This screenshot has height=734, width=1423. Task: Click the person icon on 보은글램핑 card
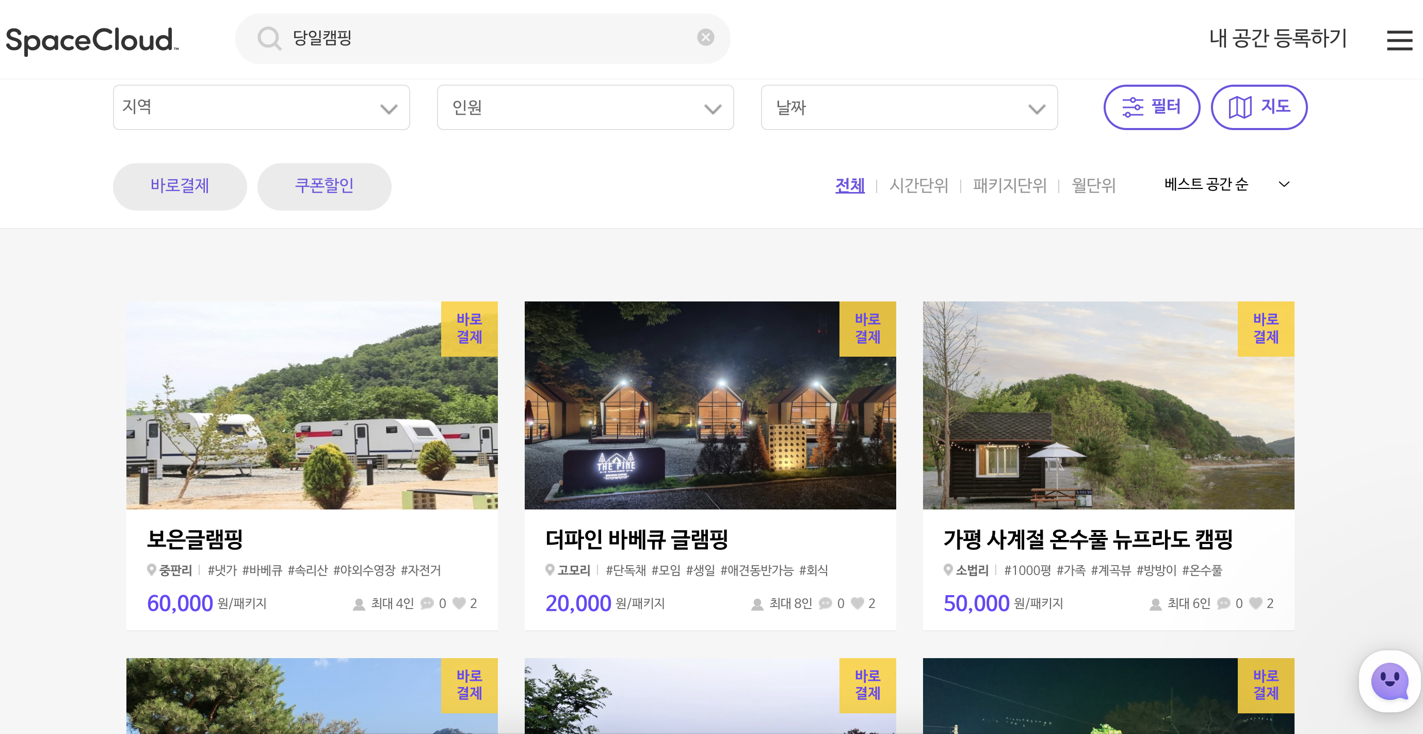pos(359,604)
